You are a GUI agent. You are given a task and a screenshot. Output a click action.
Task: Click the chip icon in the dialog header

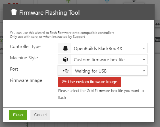(14, 12)
